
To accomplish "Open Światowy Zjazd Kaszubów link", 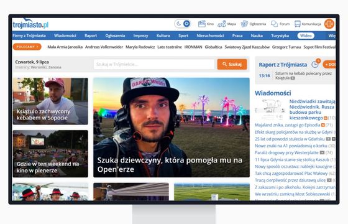I will 247,47.
